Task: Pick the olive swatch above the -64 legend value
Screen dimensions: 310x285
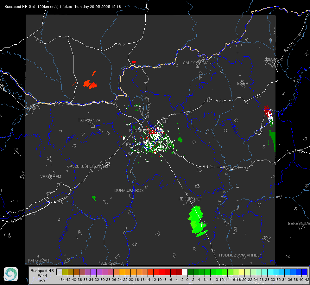Action: click(65, 272)
